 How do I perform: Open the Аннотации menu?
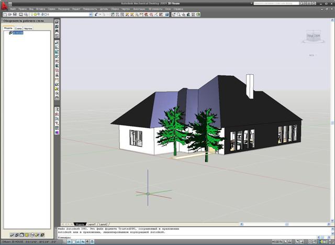pyautogui.click(x=139, y=9)
